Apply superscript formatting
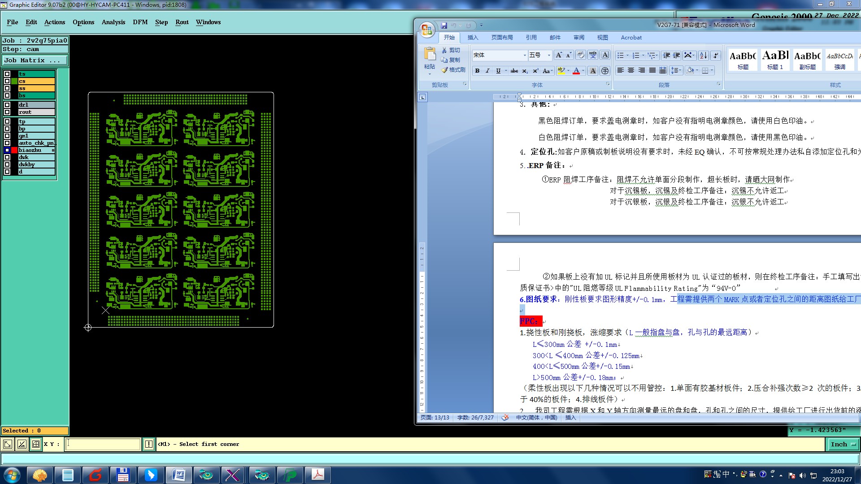Viewport: 861px width, 484px height. (535, 71)
